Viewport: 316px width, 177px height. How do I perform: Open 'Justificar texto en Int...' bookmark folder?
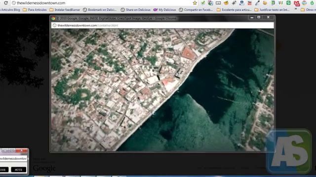272,10
